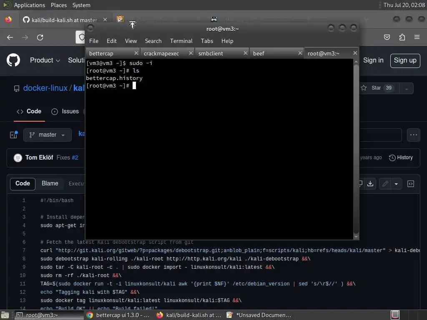
Task: Open the terminal Edit menu
Action: (x=111, y=41)
